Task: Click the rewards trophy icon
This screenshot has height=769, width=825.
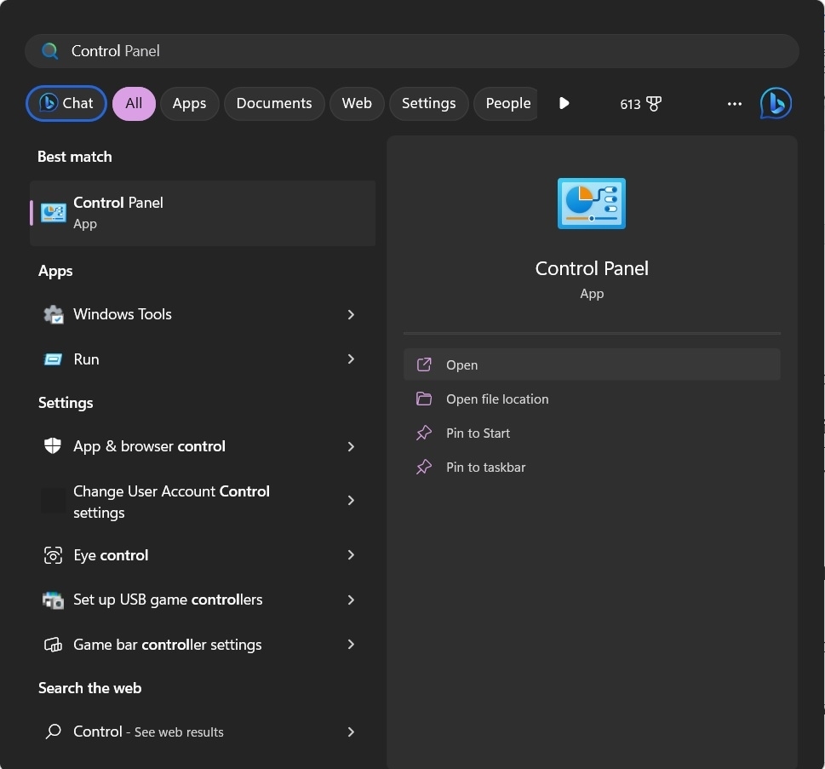Action: coord(654,104)
